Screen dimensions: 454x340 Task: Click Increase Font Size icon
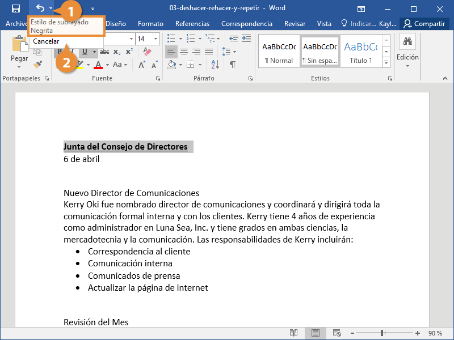tap(142, 65)
